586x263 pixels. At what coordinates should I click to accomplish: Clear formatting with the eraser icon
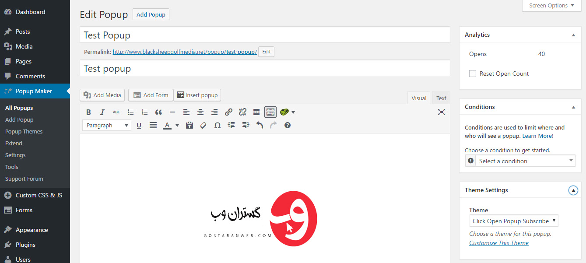point(204,125)
